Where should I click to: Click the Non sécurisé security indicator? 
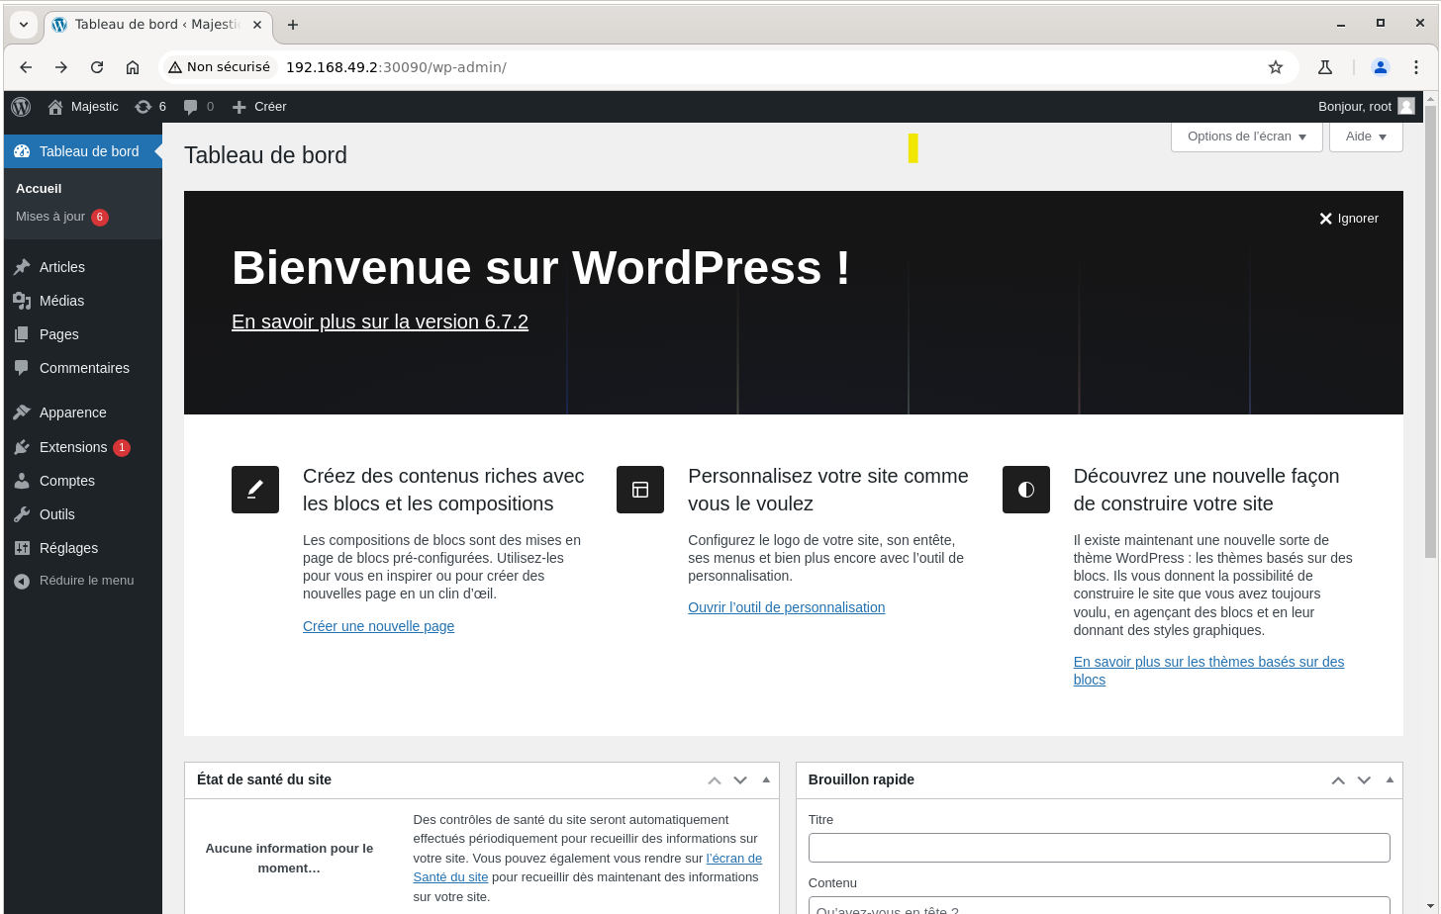[x=219, y=67]
